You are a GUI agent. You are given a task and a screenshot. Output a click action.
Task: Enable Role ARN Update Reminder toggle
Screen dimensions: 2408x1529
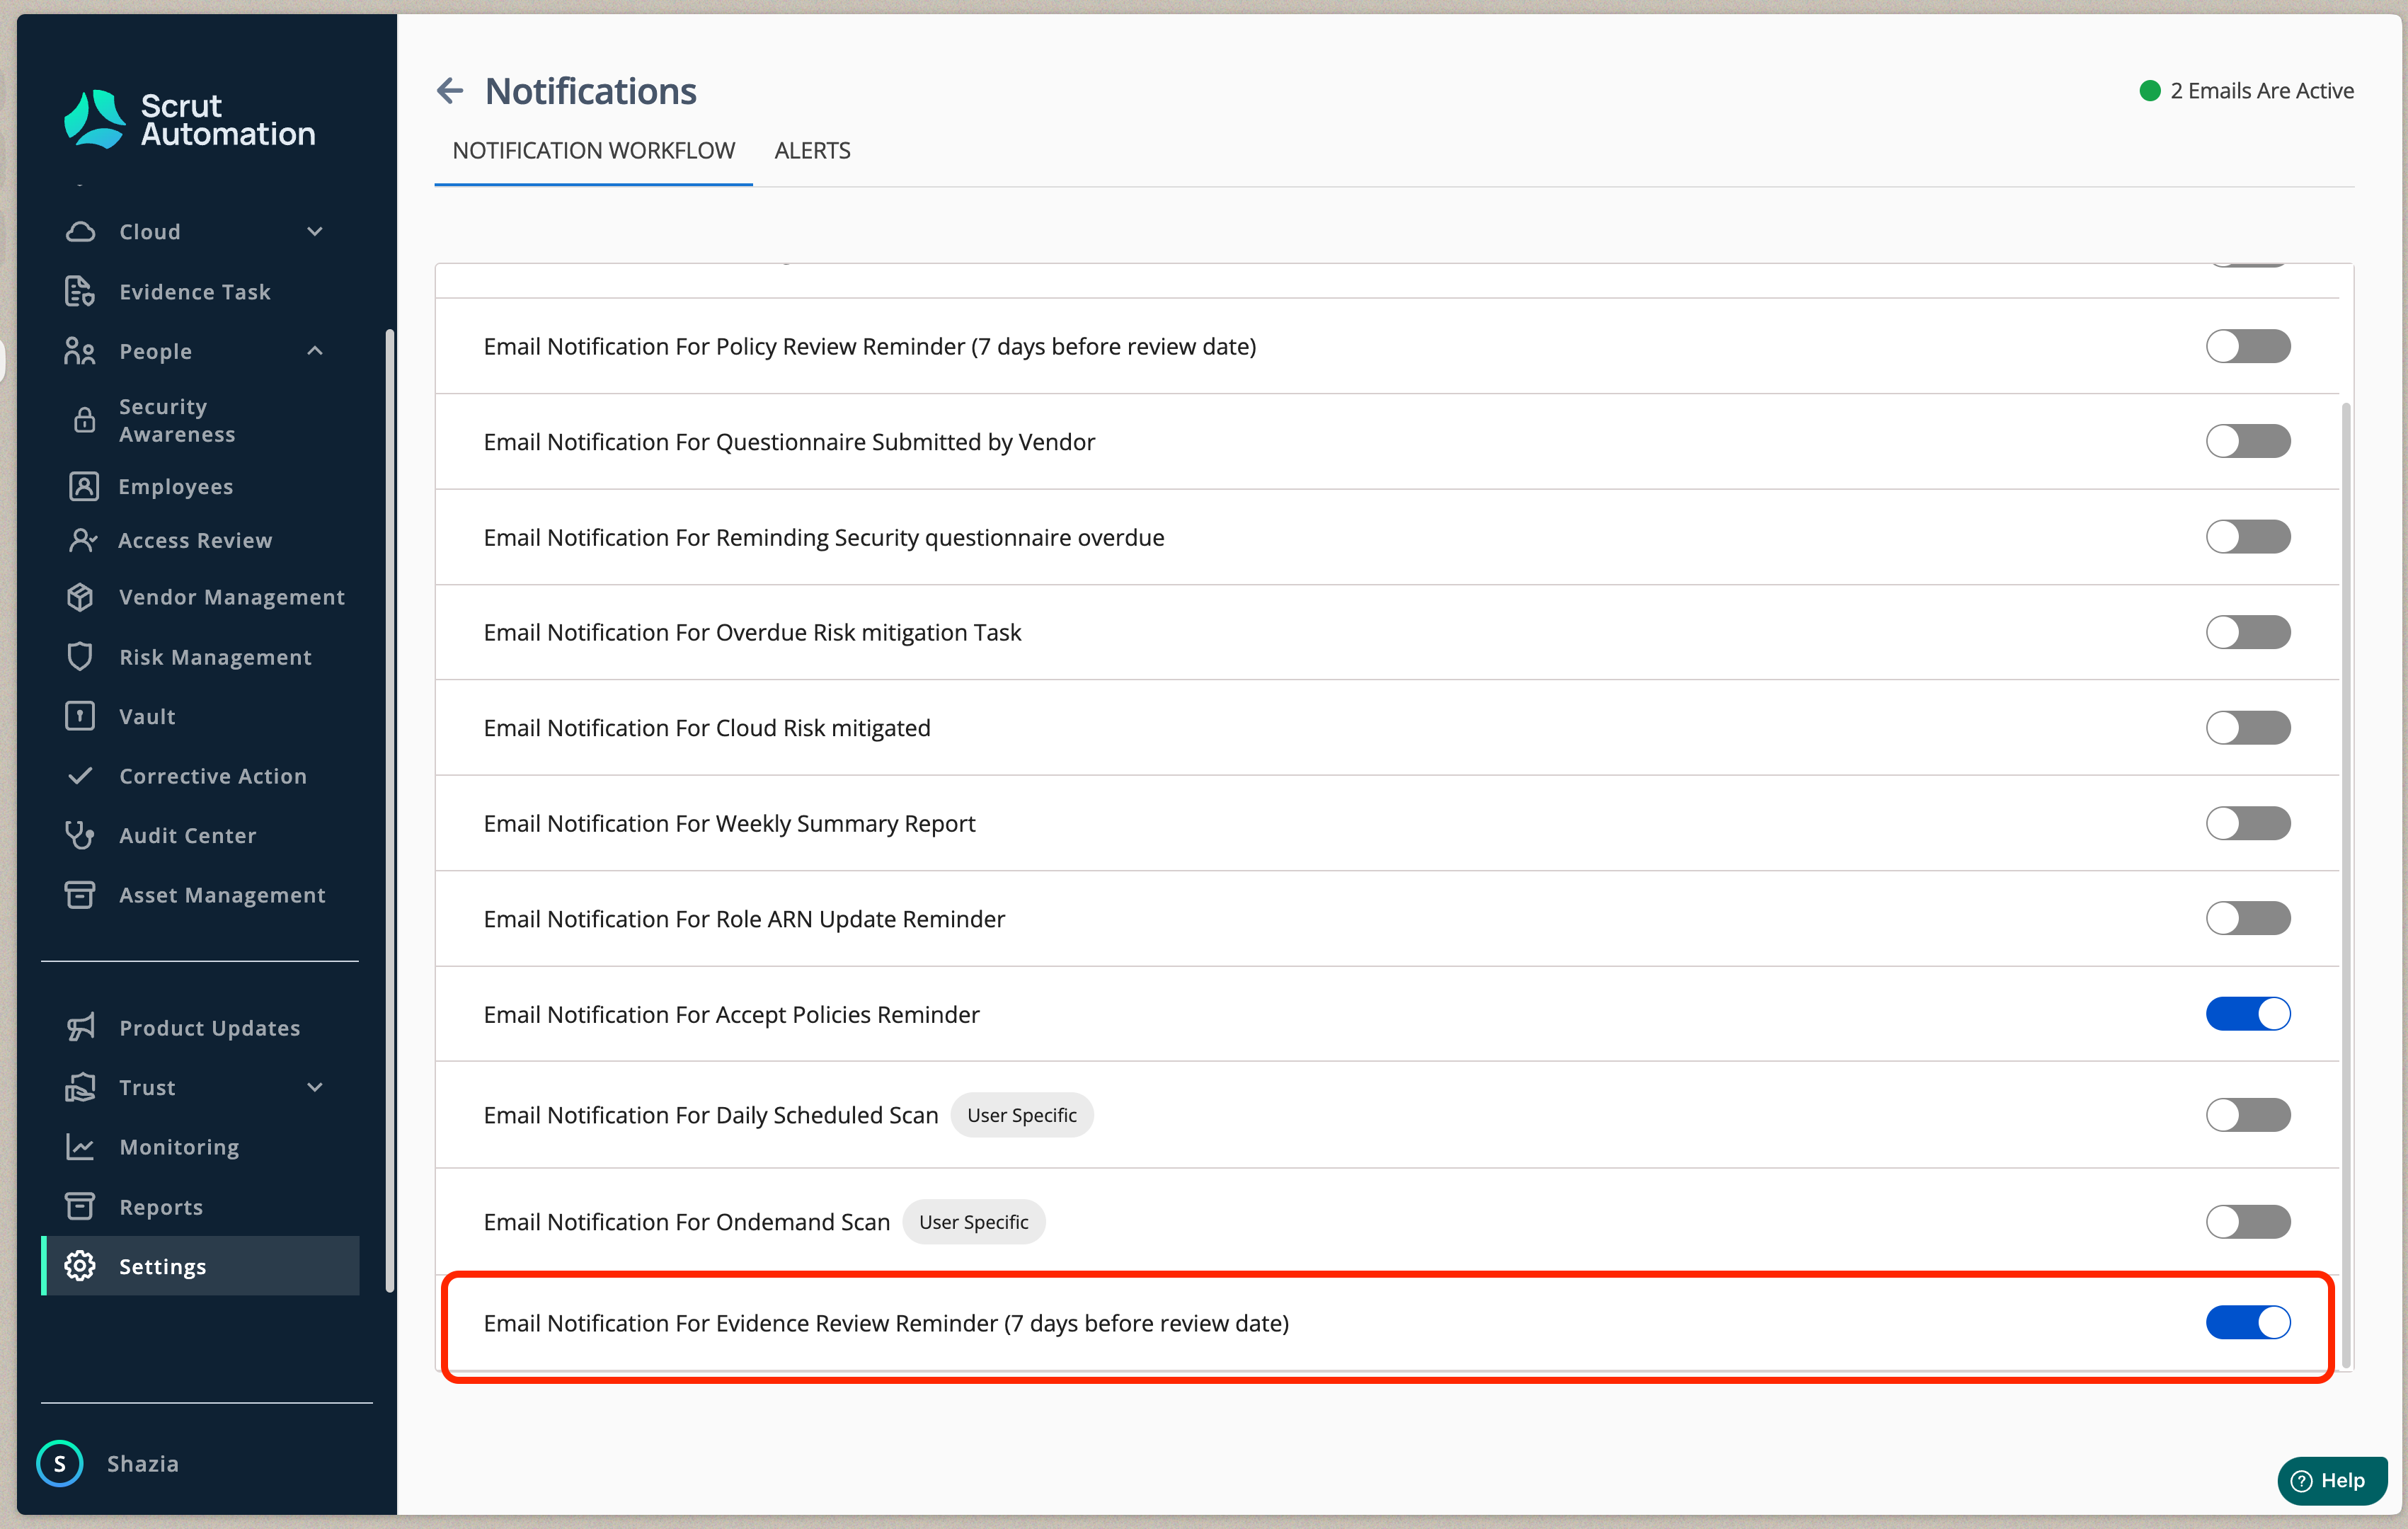click(x=2248, y=918)
